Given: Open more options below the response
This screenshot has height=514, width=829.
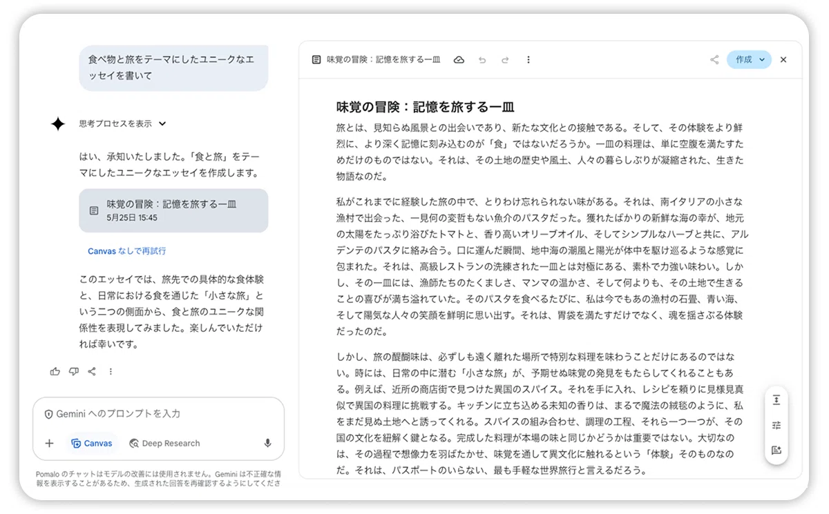Looking at the screenshot, I should (111, 371).
